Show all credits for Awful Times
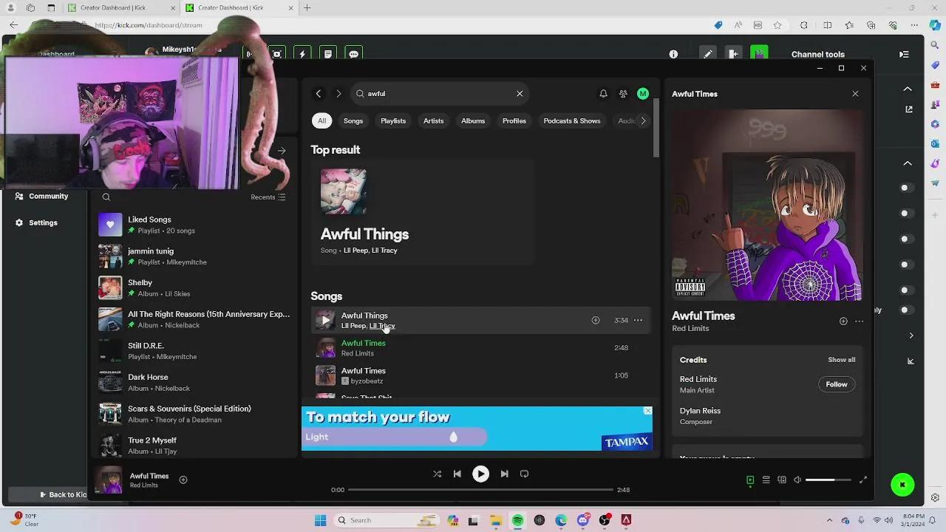 click(841, 360)
